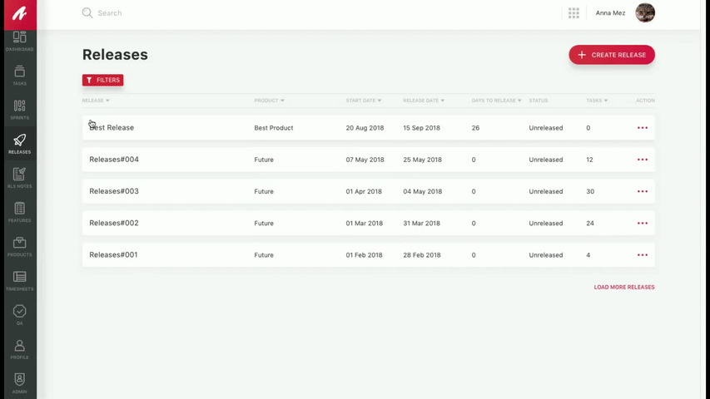Screen dimensions: 710x399
Task: Open RLS Notes in the sidebar
Action: pyautogui.click(x=19, y=178)
